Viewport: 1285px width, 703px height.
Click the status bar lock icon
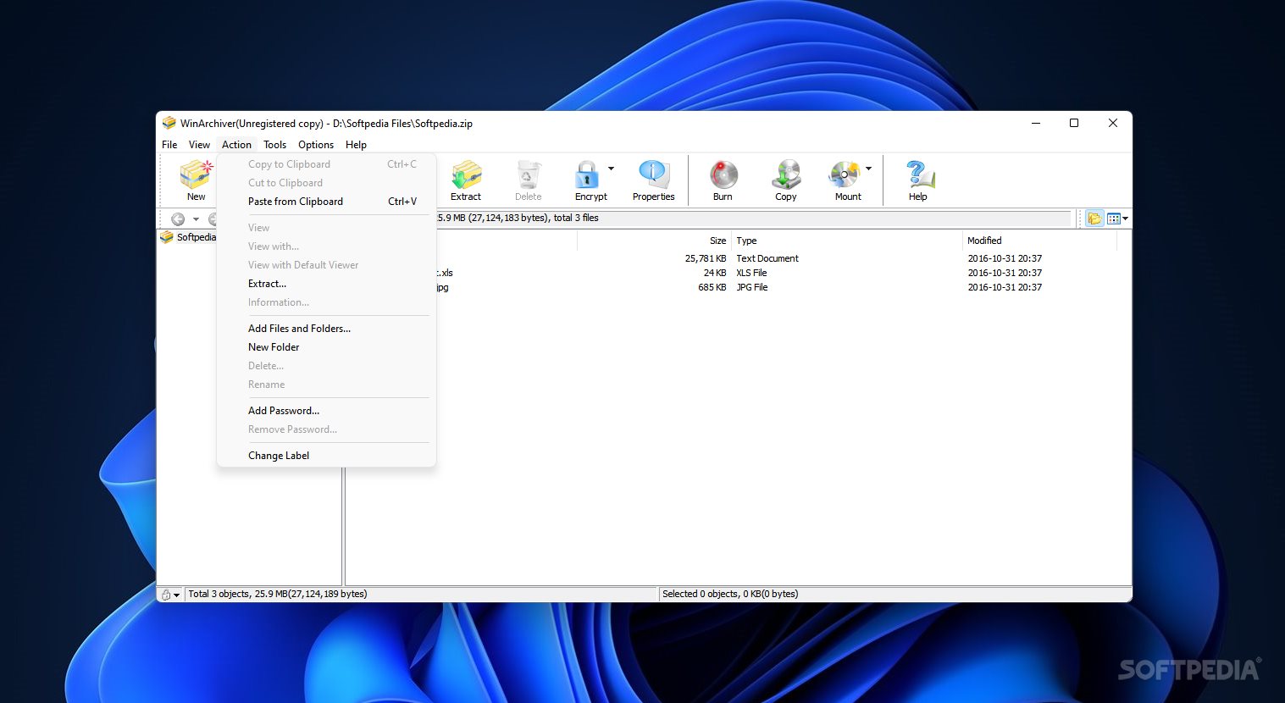[x=166, y=595]
